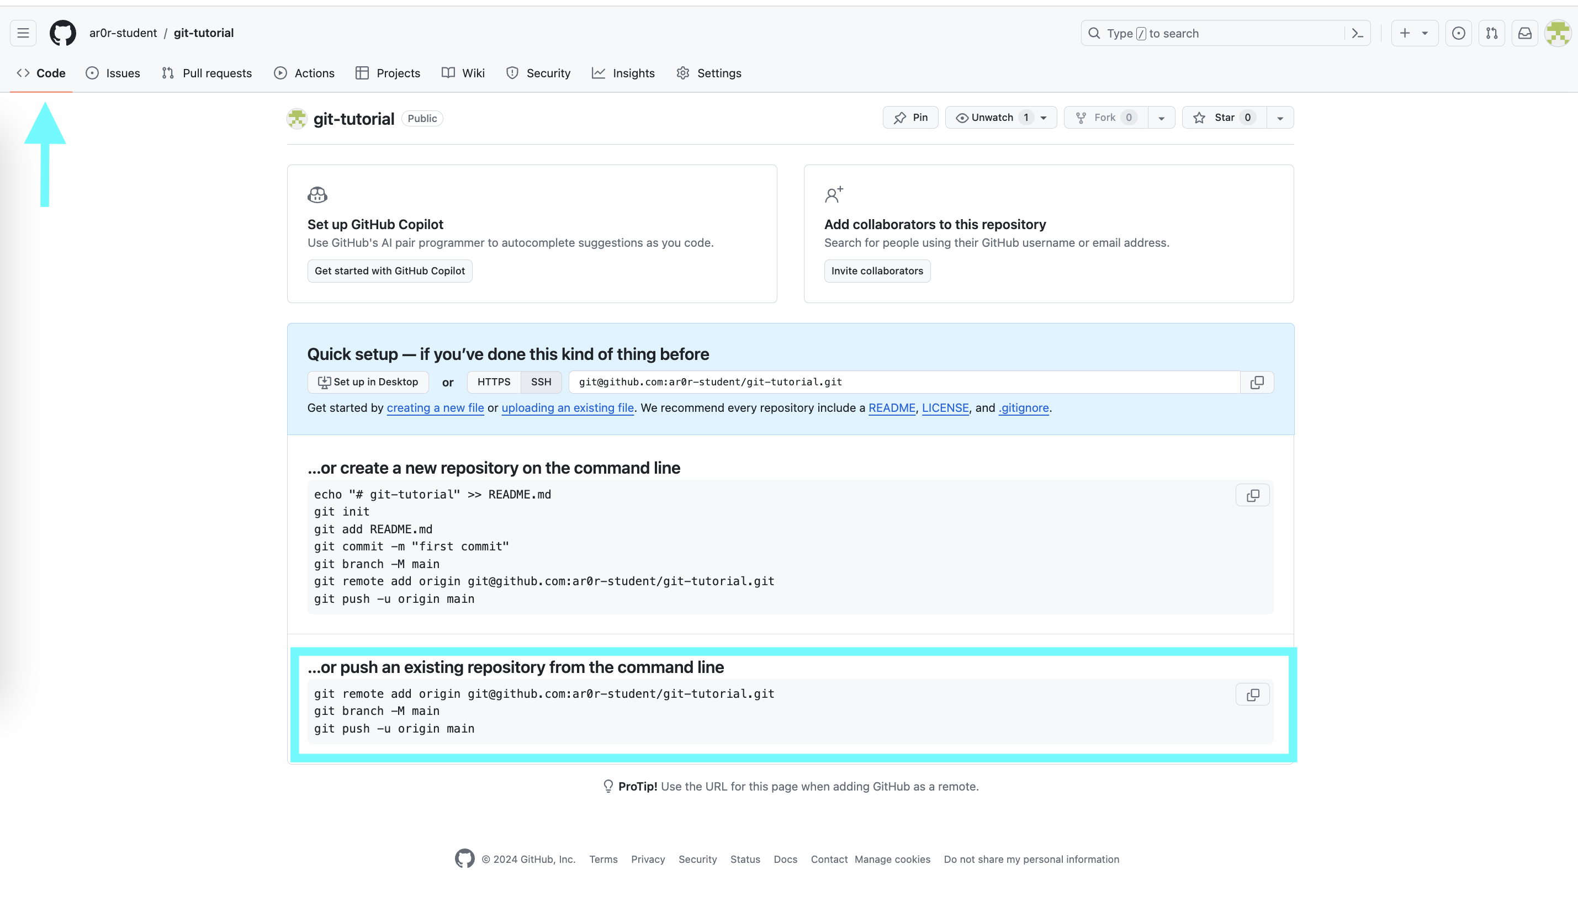This screenshot has height=912, width=1578.
Task: Open the command palette icon
Action: click(1357, 33)
